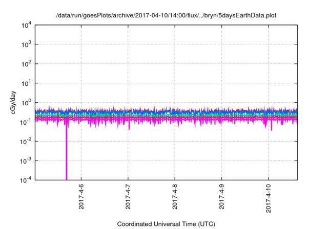Click the 10^-1 y-axis tick label
Screen dimensions: 328x229
pos(26,122)
